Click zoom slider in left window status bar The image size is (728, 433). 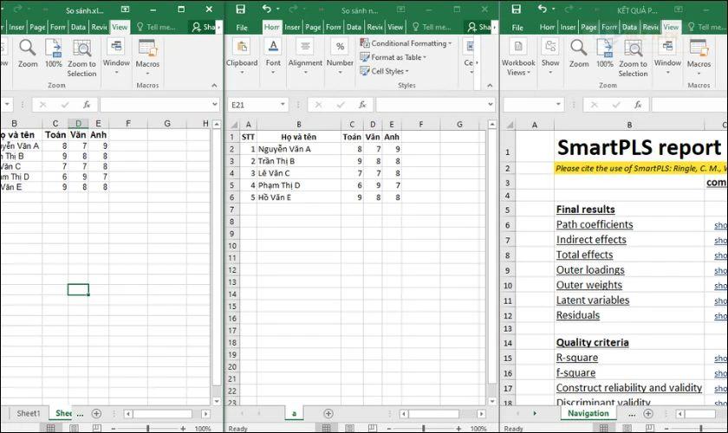pos(147,429)
